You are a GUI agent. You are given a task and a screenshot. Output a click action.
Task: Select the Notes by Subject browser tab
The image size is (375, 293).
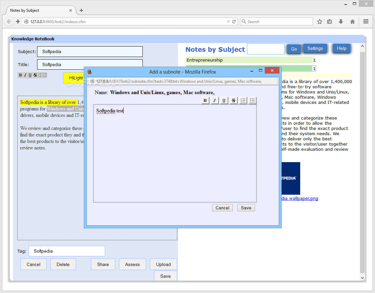[x=40, y=10]
